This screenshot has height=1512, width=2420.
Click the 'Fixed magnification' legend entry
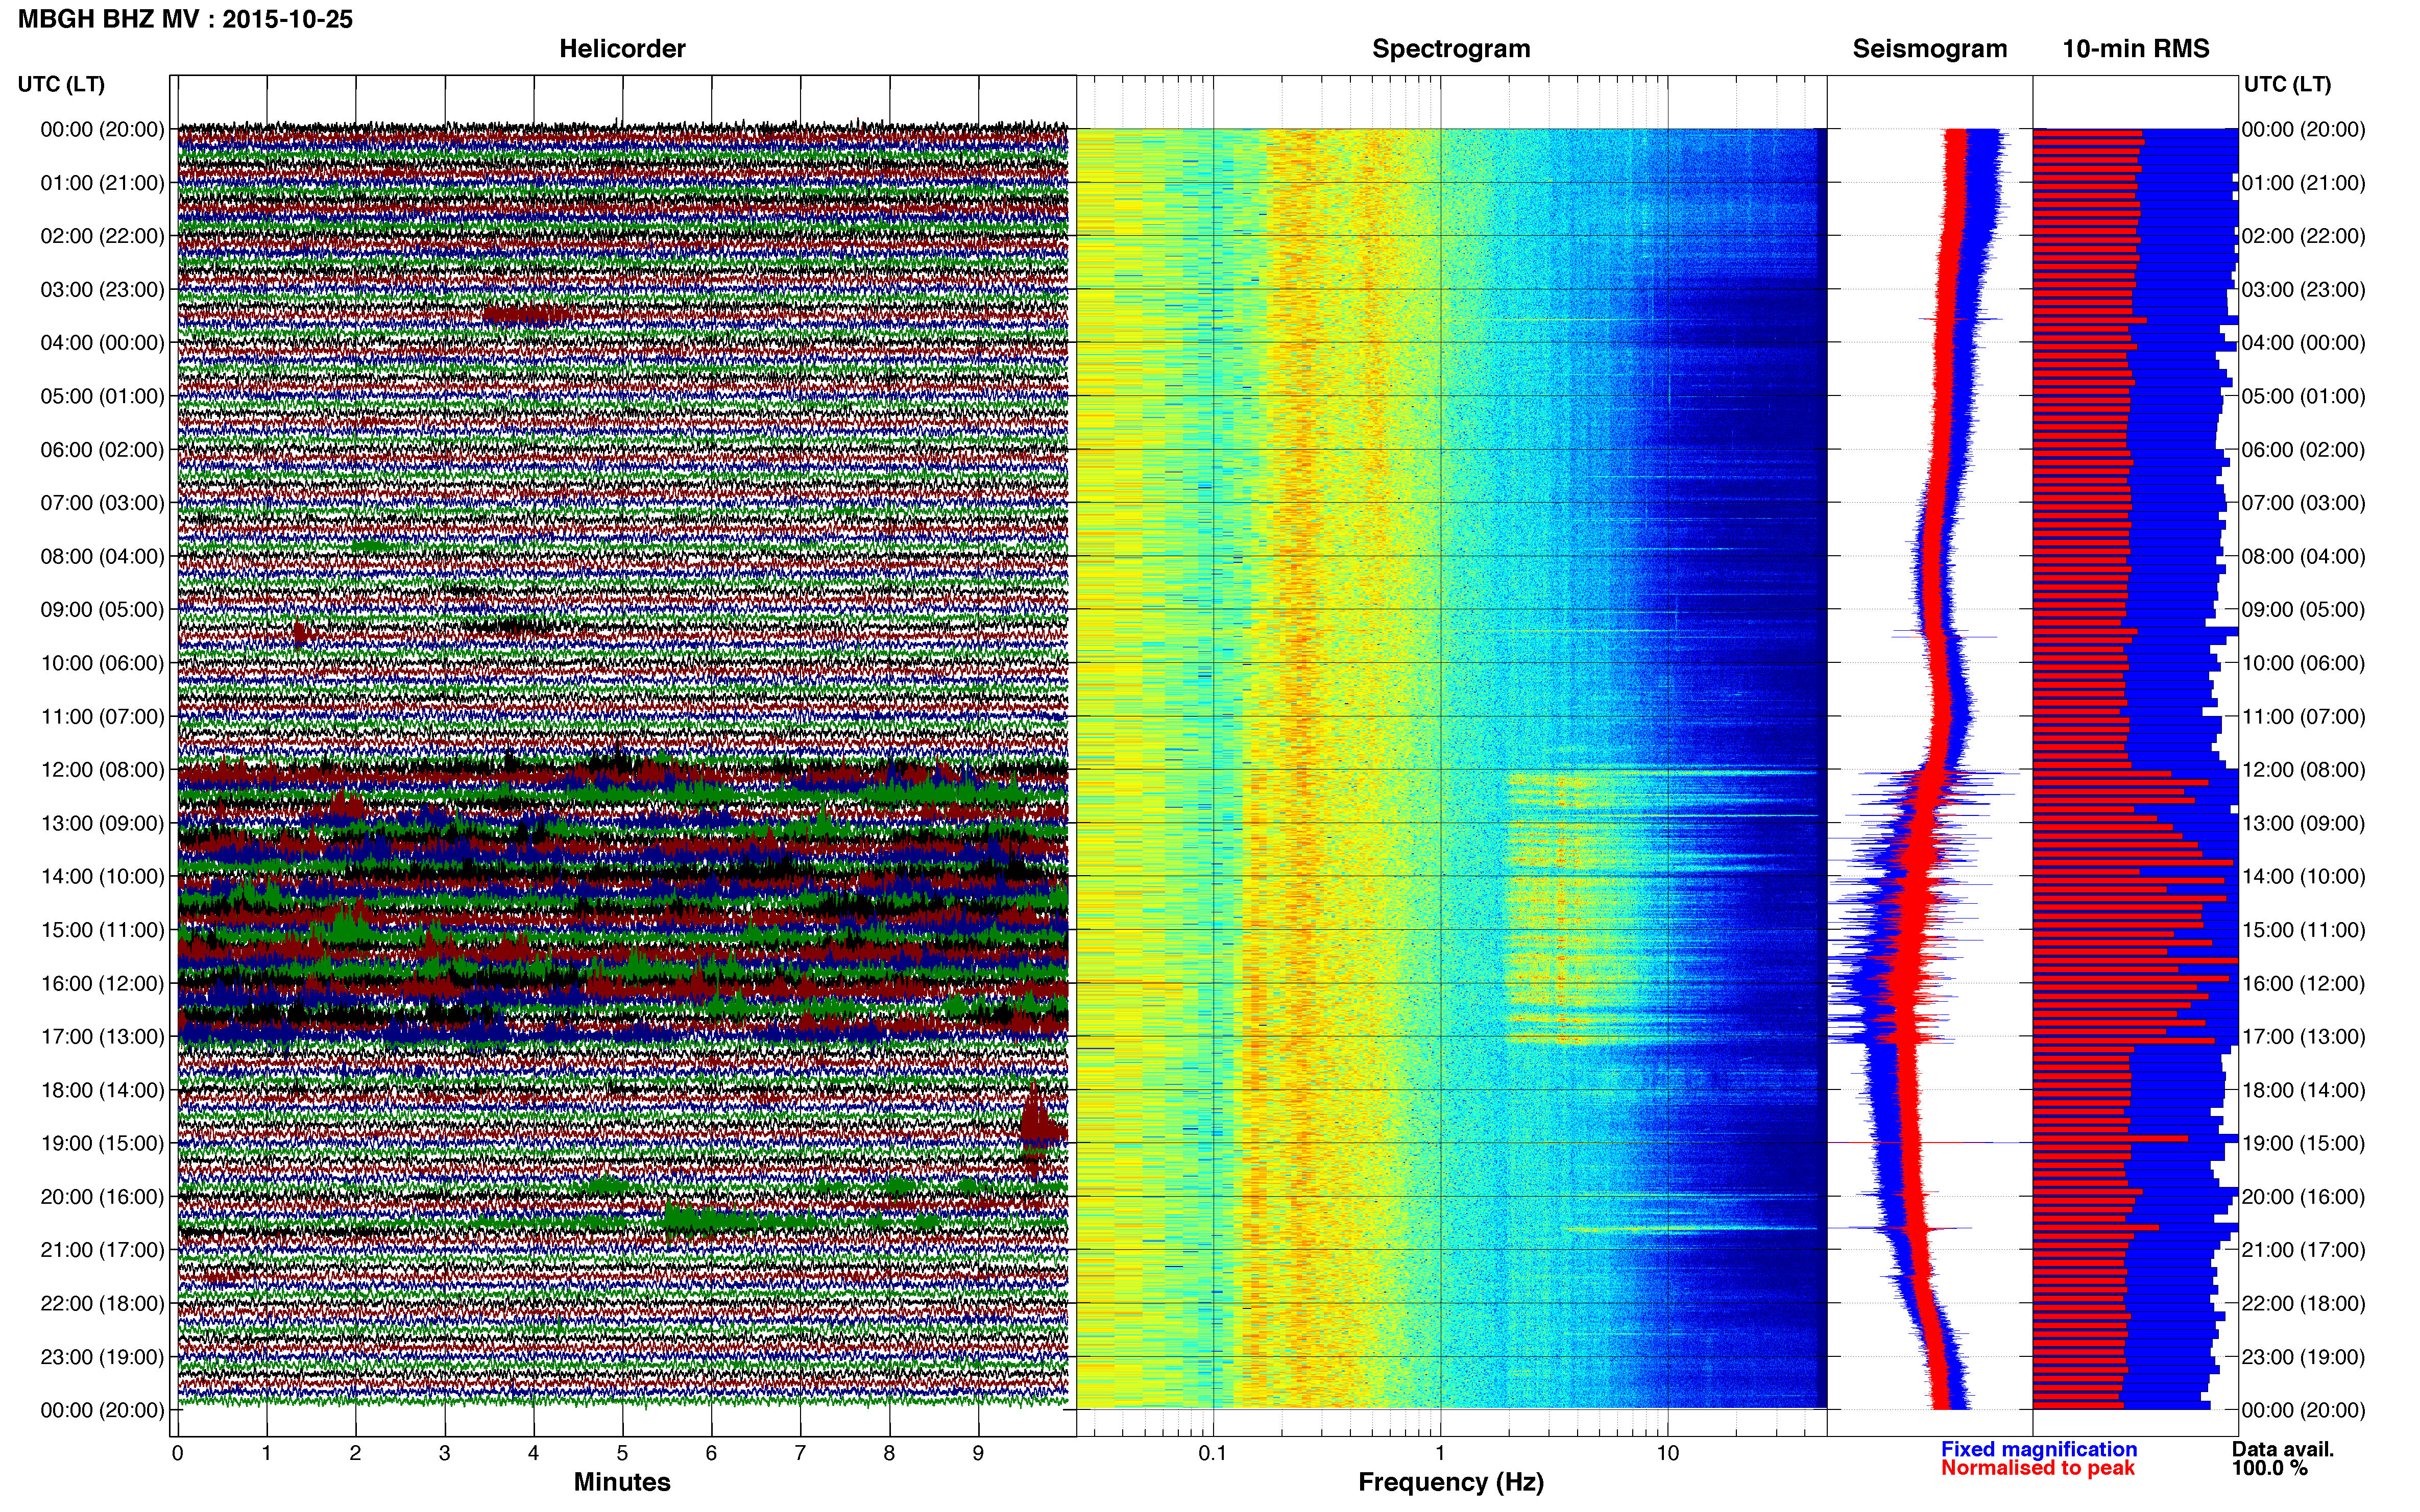coord(2039,1450)
